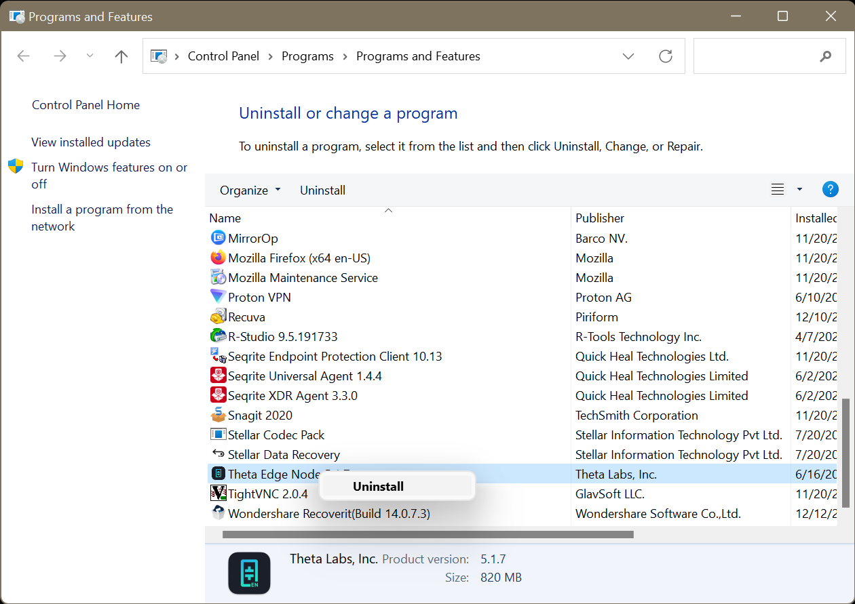Viewport: 855px width, 604px height.
Task: Click the Barco NV. publisher cell
Action: [601, 238]
